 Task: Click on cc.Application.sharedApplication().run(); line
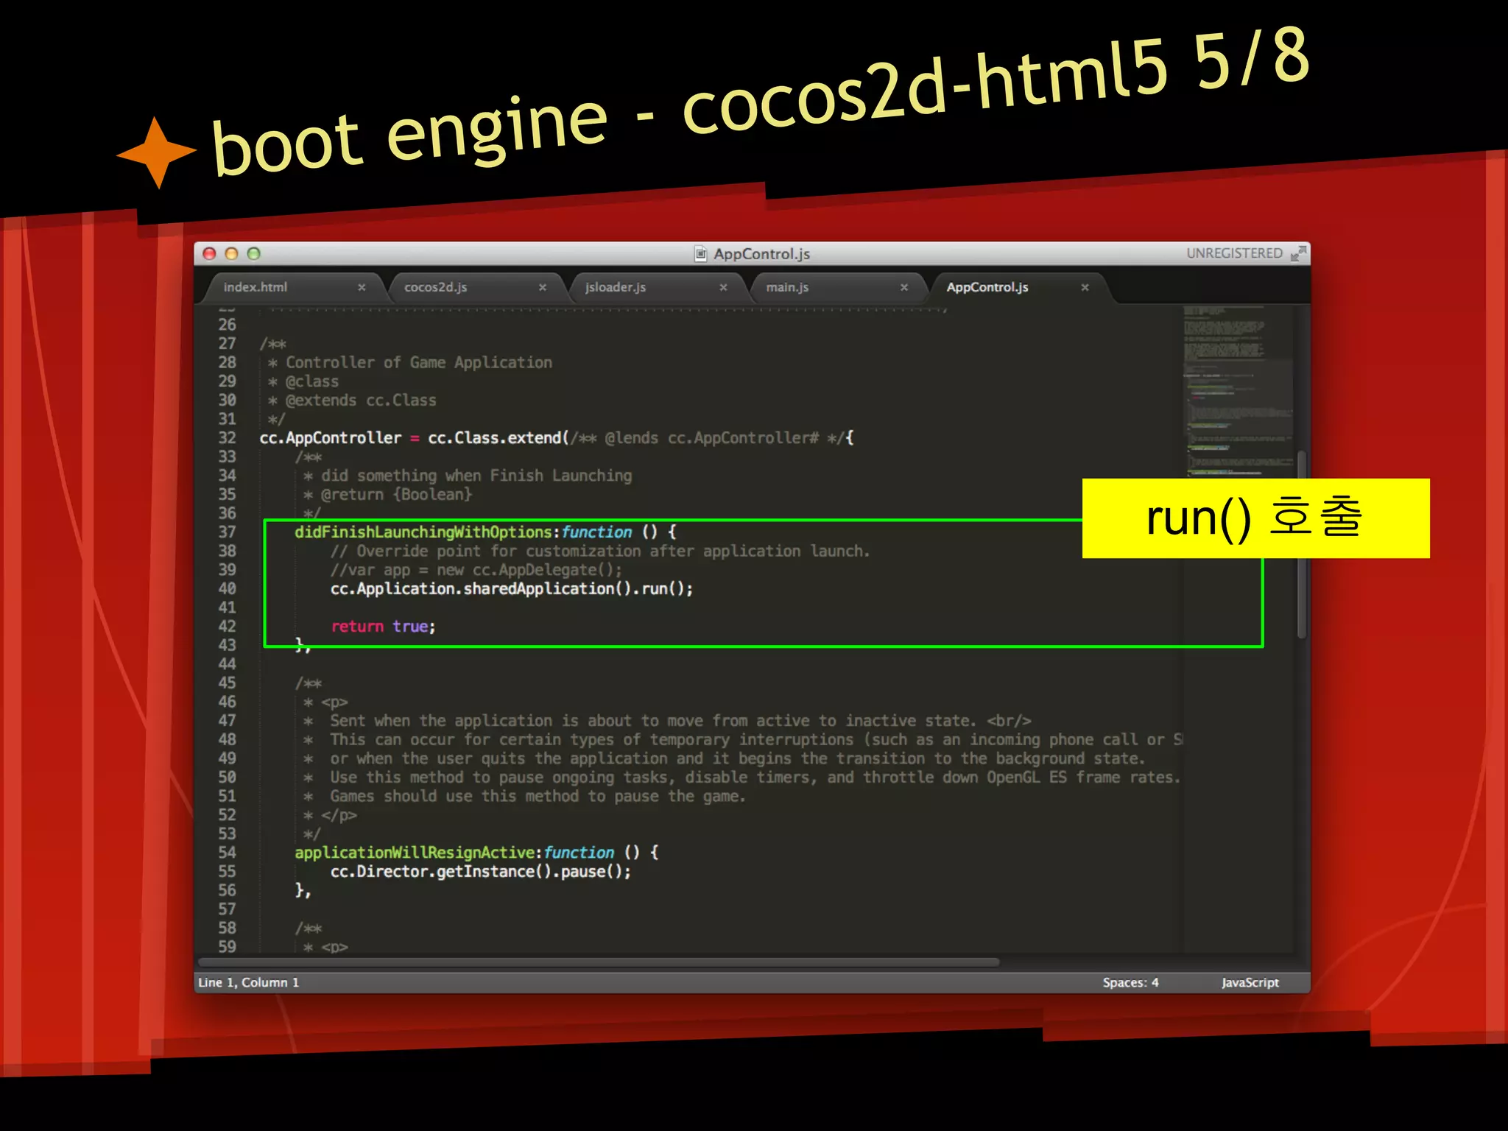tap(512, 589)
